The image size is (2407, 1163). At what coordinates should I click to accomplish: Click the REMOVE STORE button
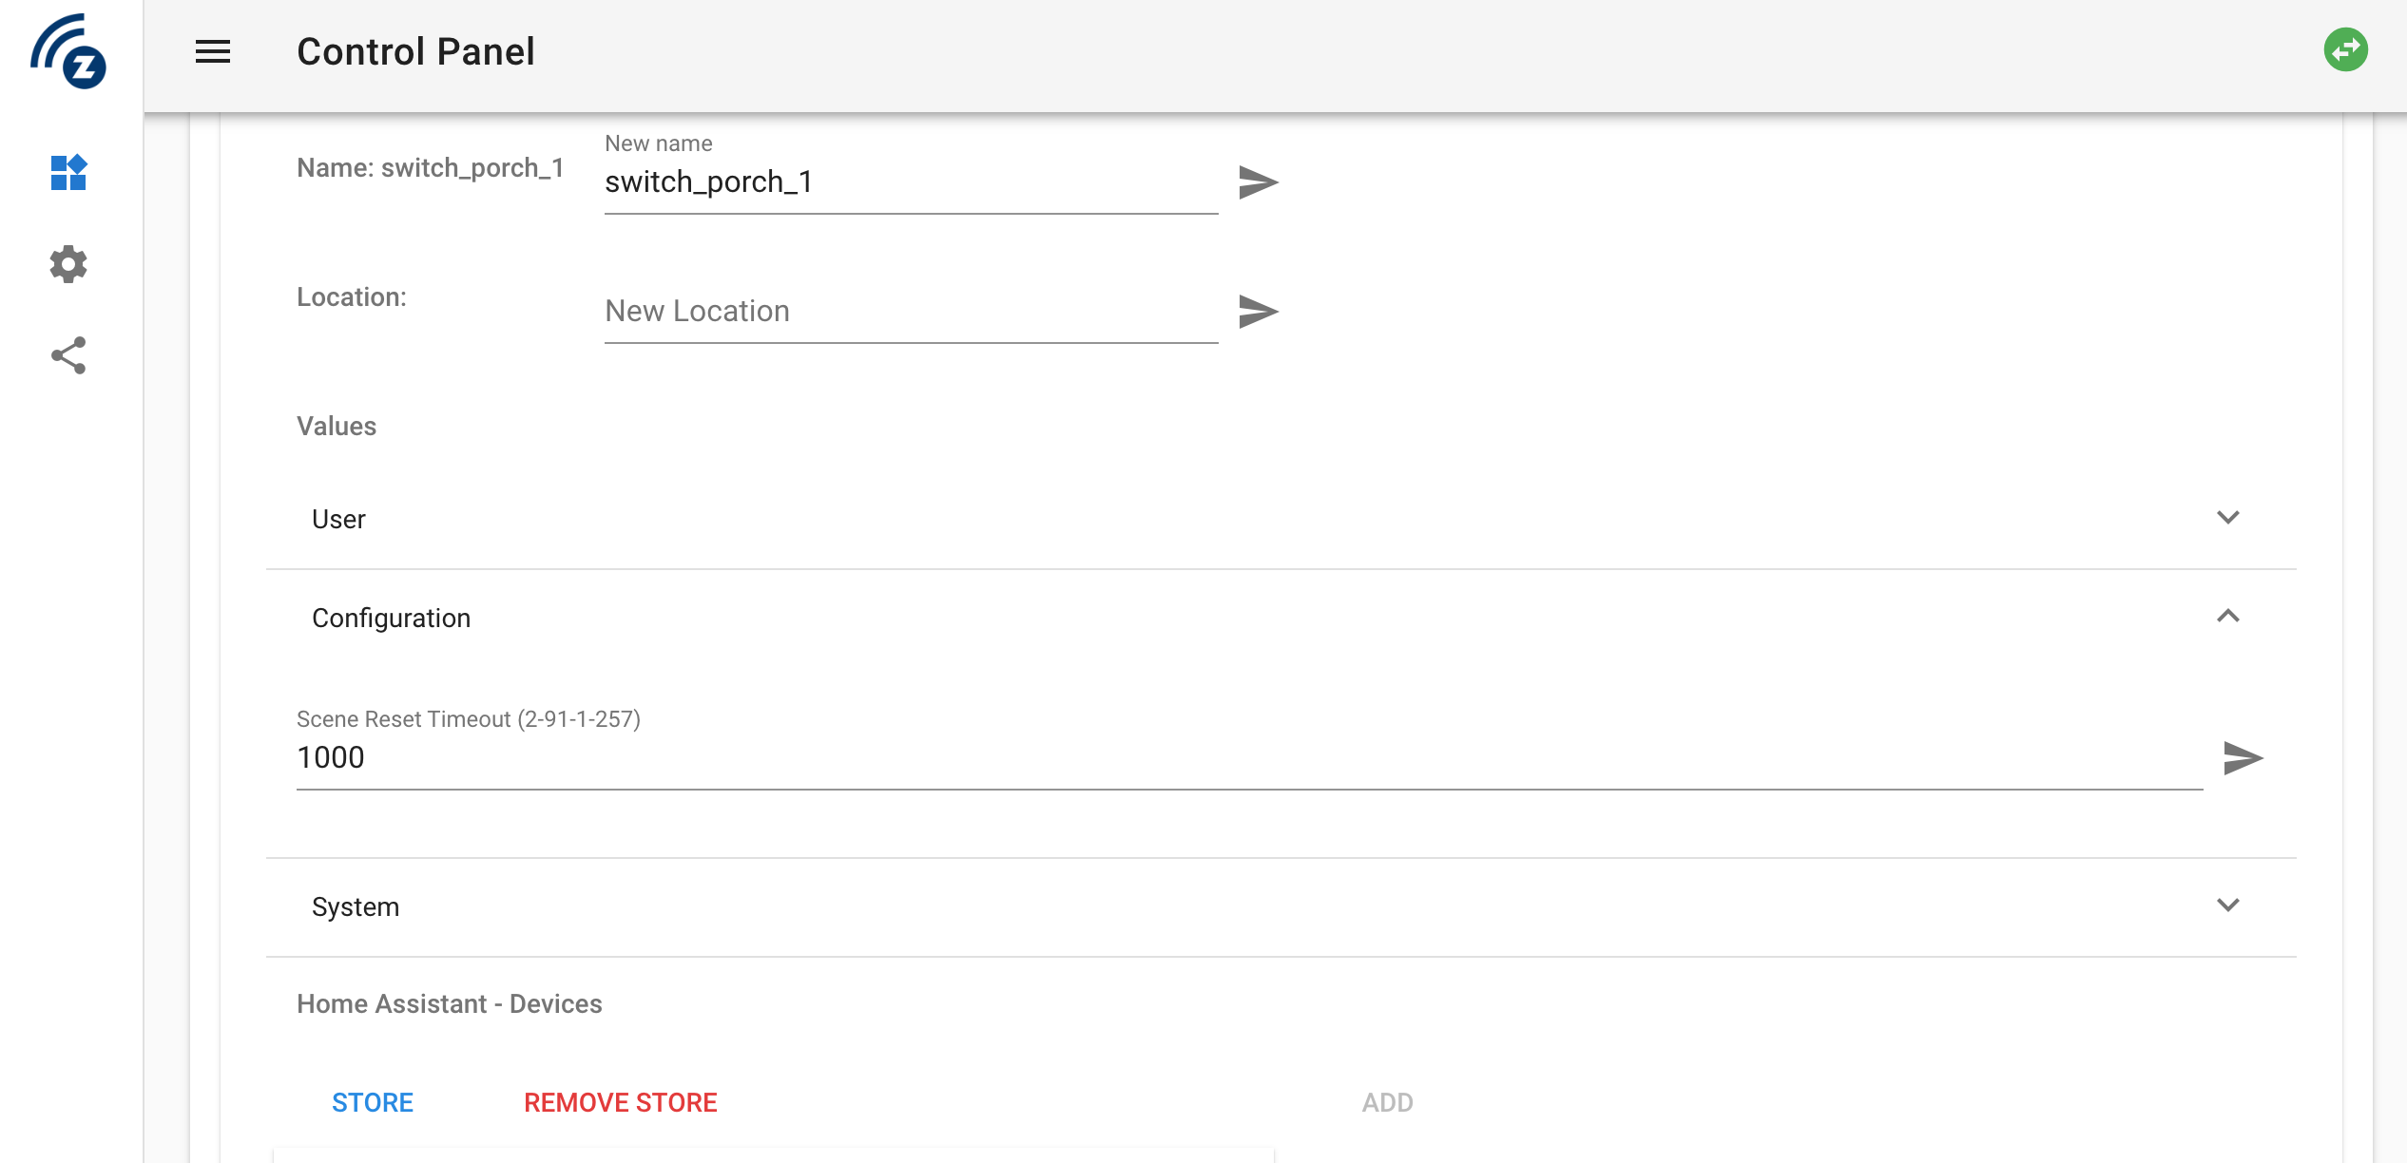621,1102
